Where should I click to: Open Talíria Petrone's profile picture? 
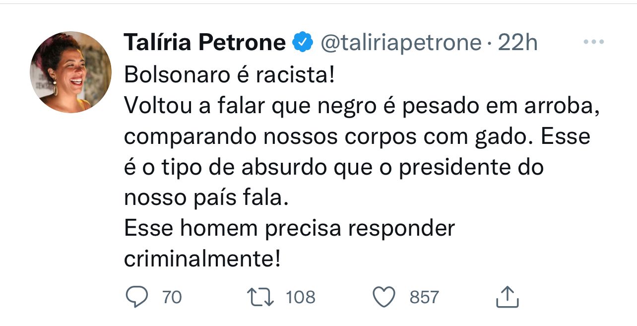point(71,72)
